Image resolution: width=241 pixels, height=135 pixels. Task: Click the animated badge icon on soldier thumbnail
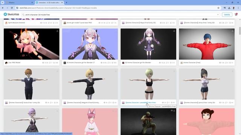pos(172,111)
